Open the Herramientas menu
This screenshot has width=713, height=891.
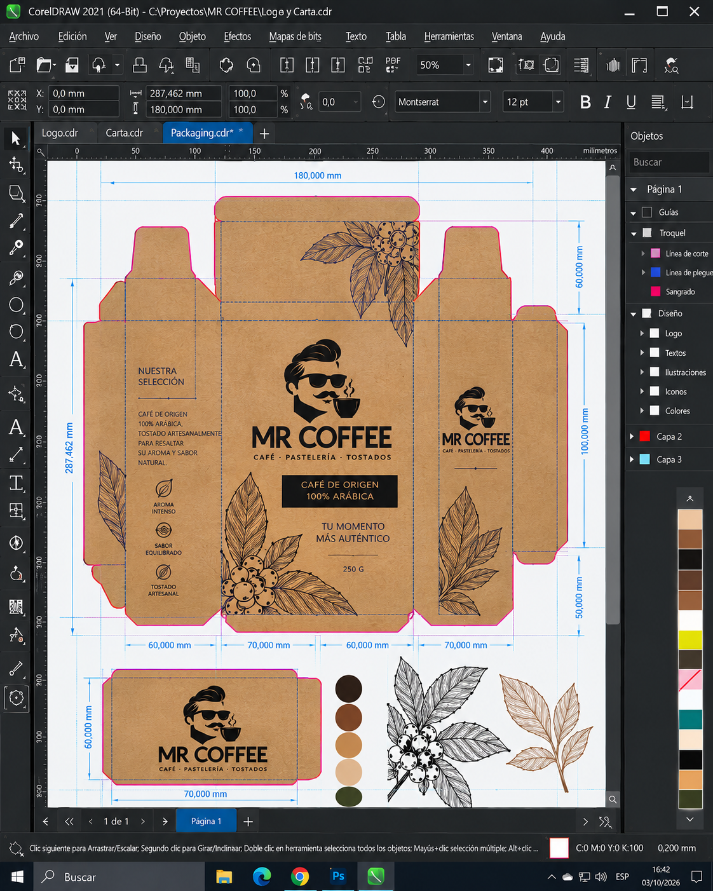pos(449,36)
